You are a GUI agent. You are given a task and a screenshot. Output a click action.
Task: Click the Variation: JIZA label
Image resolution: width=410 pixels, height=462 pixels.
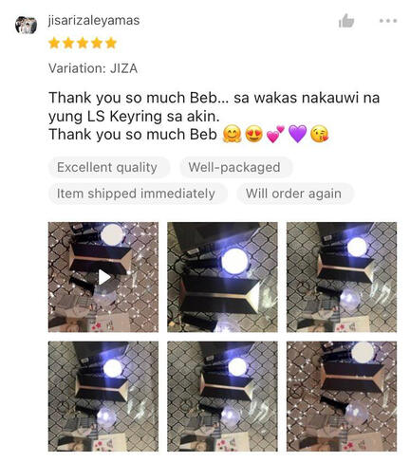(x=93, y=68)
